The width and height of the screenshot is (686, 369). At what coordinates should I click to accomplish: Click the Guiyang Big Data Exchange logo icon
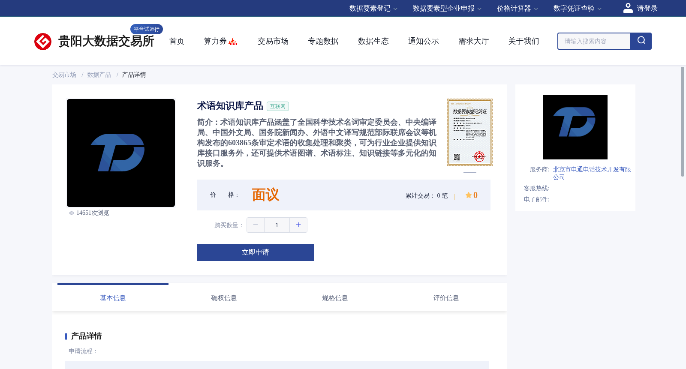coord(43,42)
